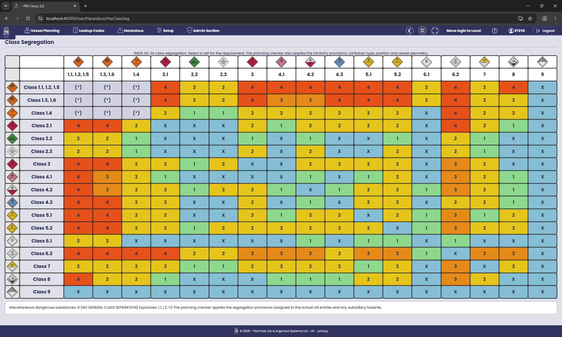Click the 2.1 flammable gas column placard
Screen dimensions: 562x337
pos(165,62)
